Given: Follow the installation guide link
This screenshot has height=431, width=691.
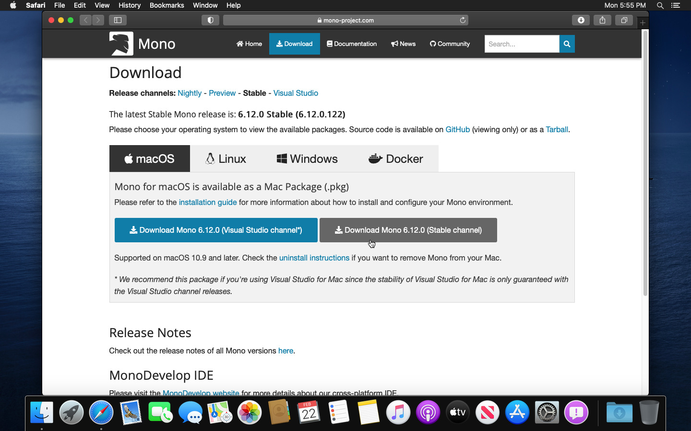Looking at the screenshot, I should point(207,203).
